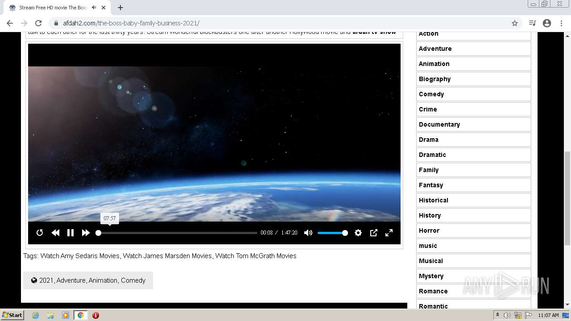This screenshot has width=571, height=321.
Task: Browse the Historical category
Action: 474,200
